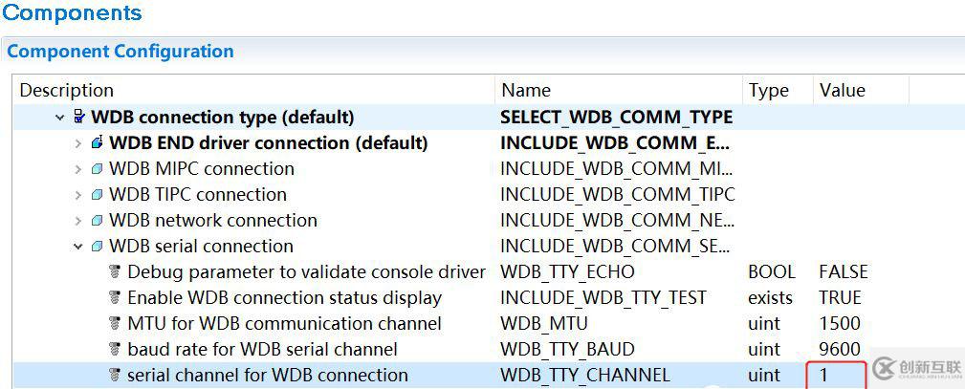Expand the WDB MIPC connection node
Viewport: 965px width, 389px height.
(x=78, y=169)
